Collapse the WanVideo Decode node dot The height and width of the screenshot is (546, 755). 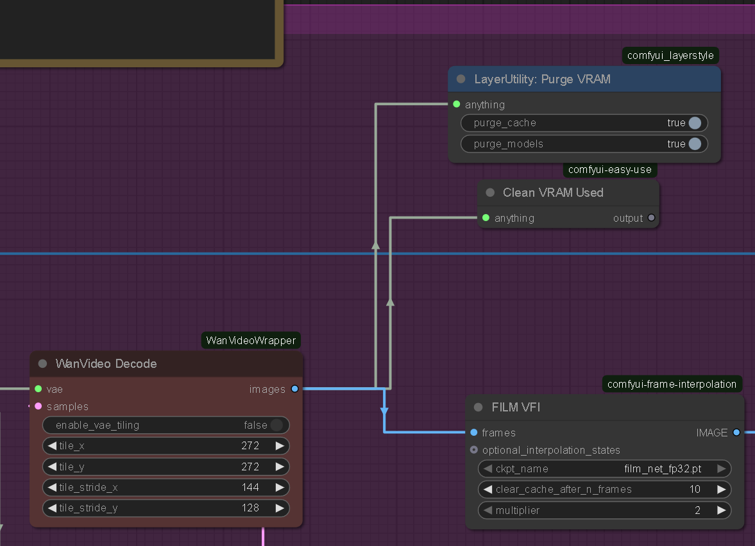click(x=42, y=363)
